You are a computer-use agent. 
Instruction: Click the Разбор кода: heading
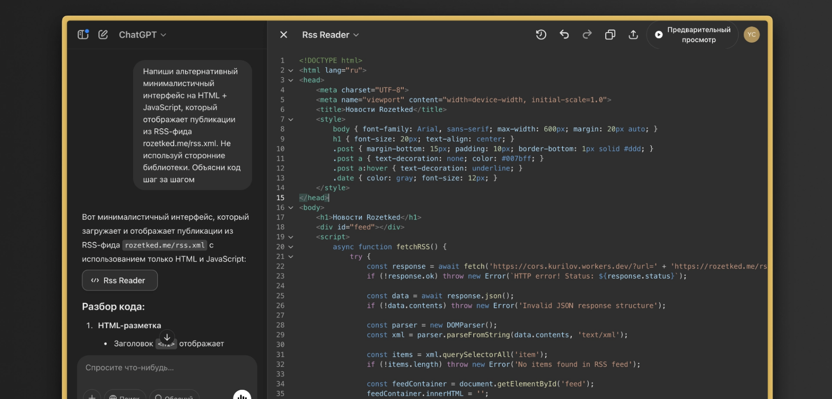click(113, 306)
